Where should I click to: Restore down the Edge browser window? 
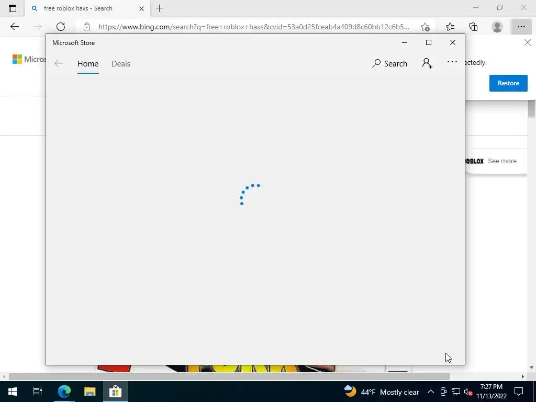pos(500,7)
